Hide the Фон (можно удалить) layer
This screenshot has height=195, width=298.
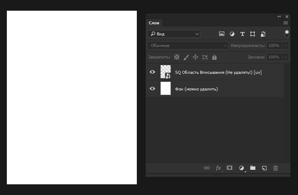tap(152, 89)
